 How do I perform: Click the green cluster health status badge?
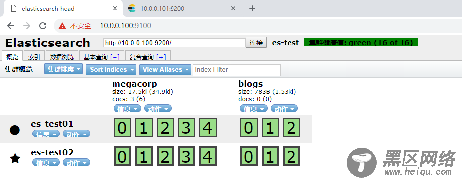[x=361, y=43]
